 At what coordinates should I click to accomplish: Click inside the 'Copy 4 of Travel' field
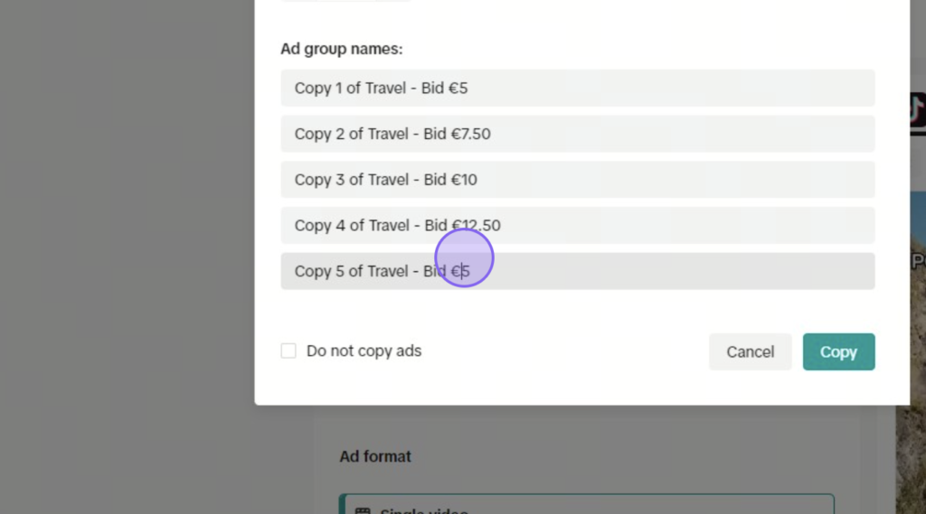point(578,226)
